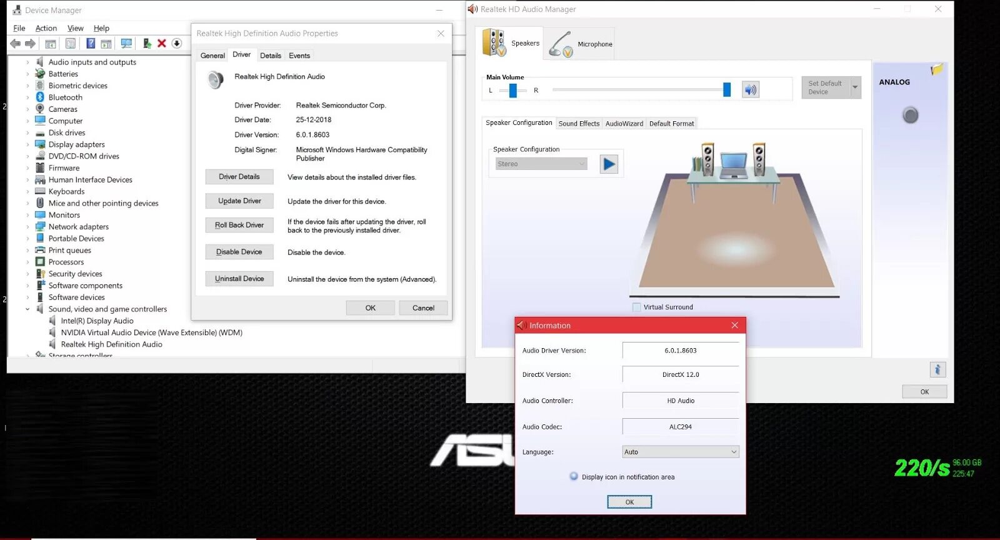Click the Update device driver toolbar icon
This screenshot has height=540, width=1000.
click(x=147, y=44)
